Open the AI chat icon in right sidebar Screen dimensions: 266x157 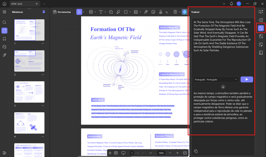261,20
